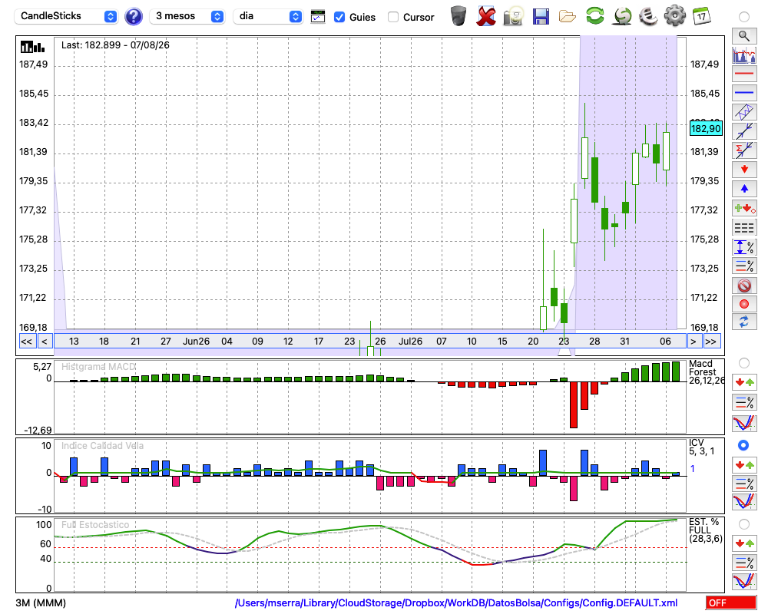Screen dimensions: 768x614
Task: Click the blue floppy disk save icon
Action: click(x=541, y=16)
